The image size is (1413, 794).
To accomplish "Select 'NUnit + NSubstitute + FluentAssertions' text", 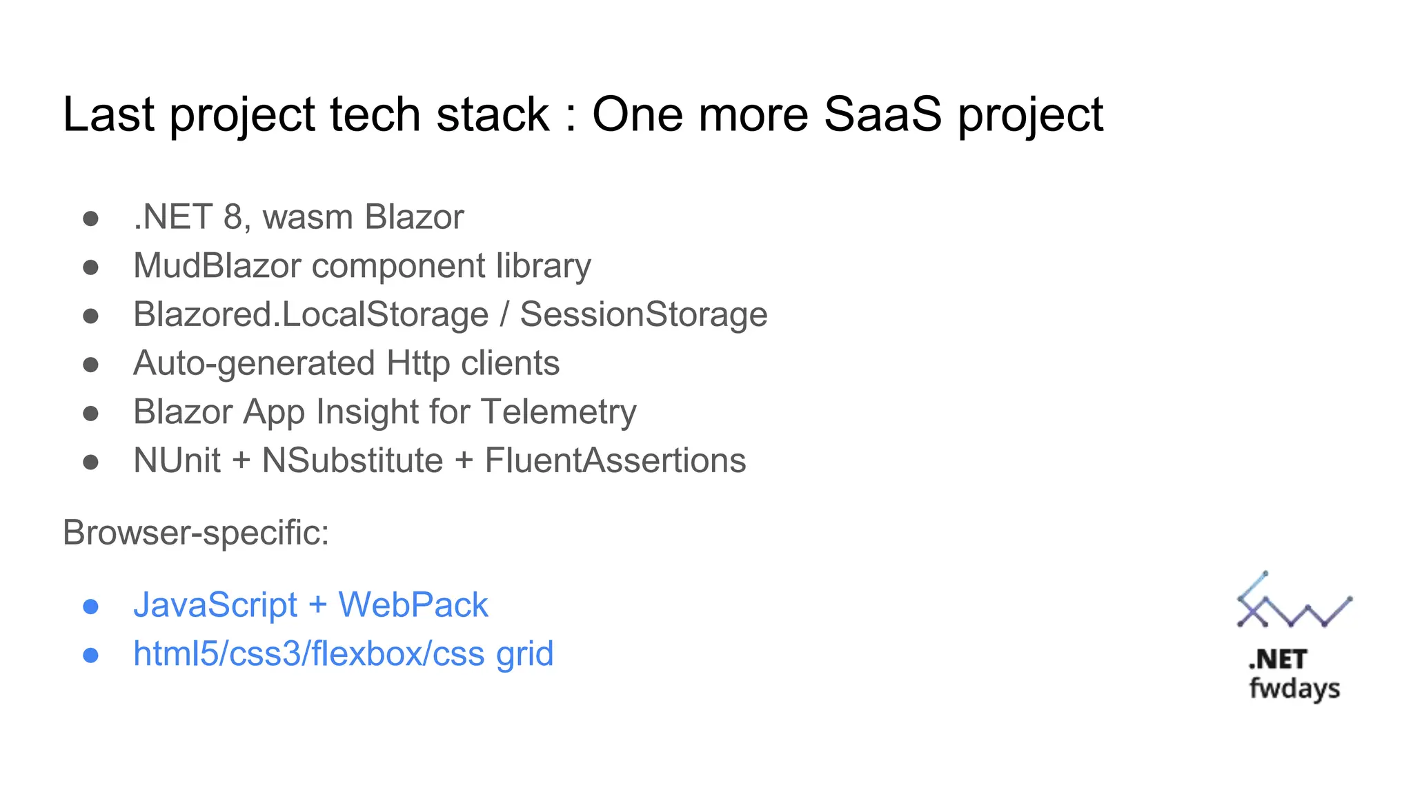I will (x=439, y=460).
